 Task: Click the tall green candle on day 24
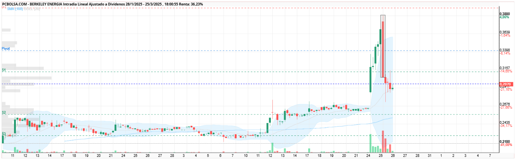[x=370, y=79]
